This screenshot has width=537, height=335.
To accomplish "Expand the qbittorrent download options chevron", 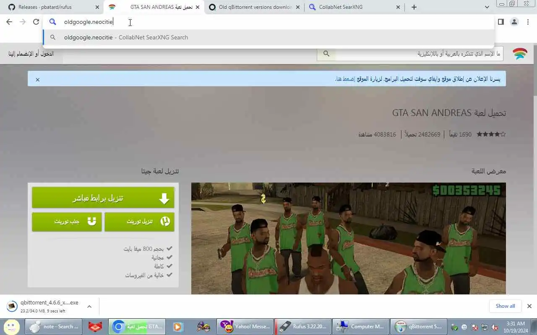I will 89,307.
